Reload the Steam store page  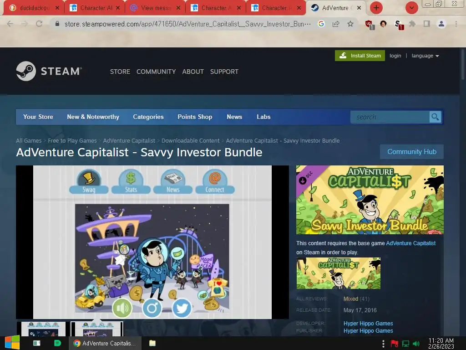tap(39, 24)
